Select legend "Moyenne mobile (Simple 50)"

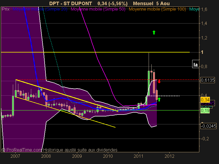coord(98,9)
